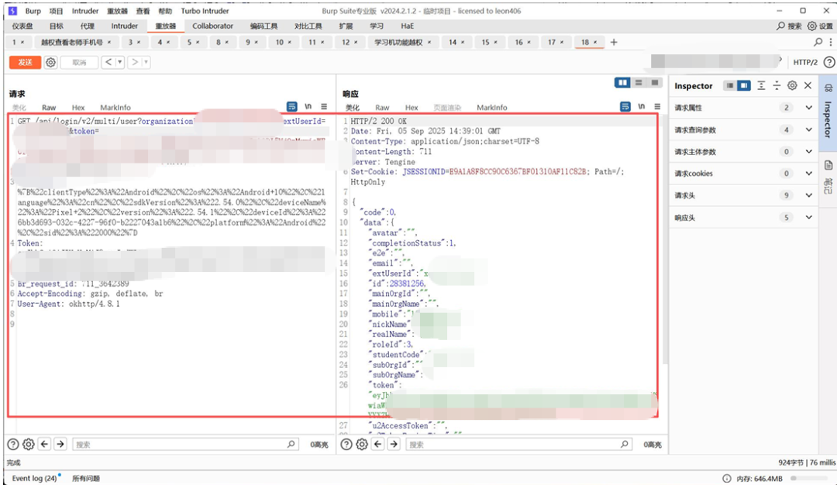Screen dimensions: 837x485
Task: Search Repeater tabs magnifier icon
Action: point(818,42)
